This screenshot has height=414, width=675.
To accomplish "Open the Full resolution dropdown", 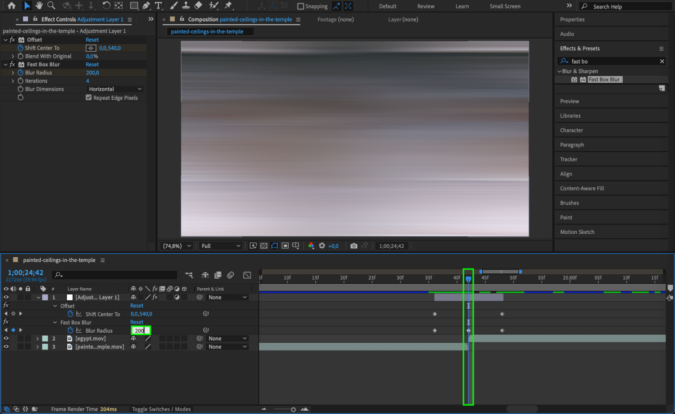I will pos(221,246).
